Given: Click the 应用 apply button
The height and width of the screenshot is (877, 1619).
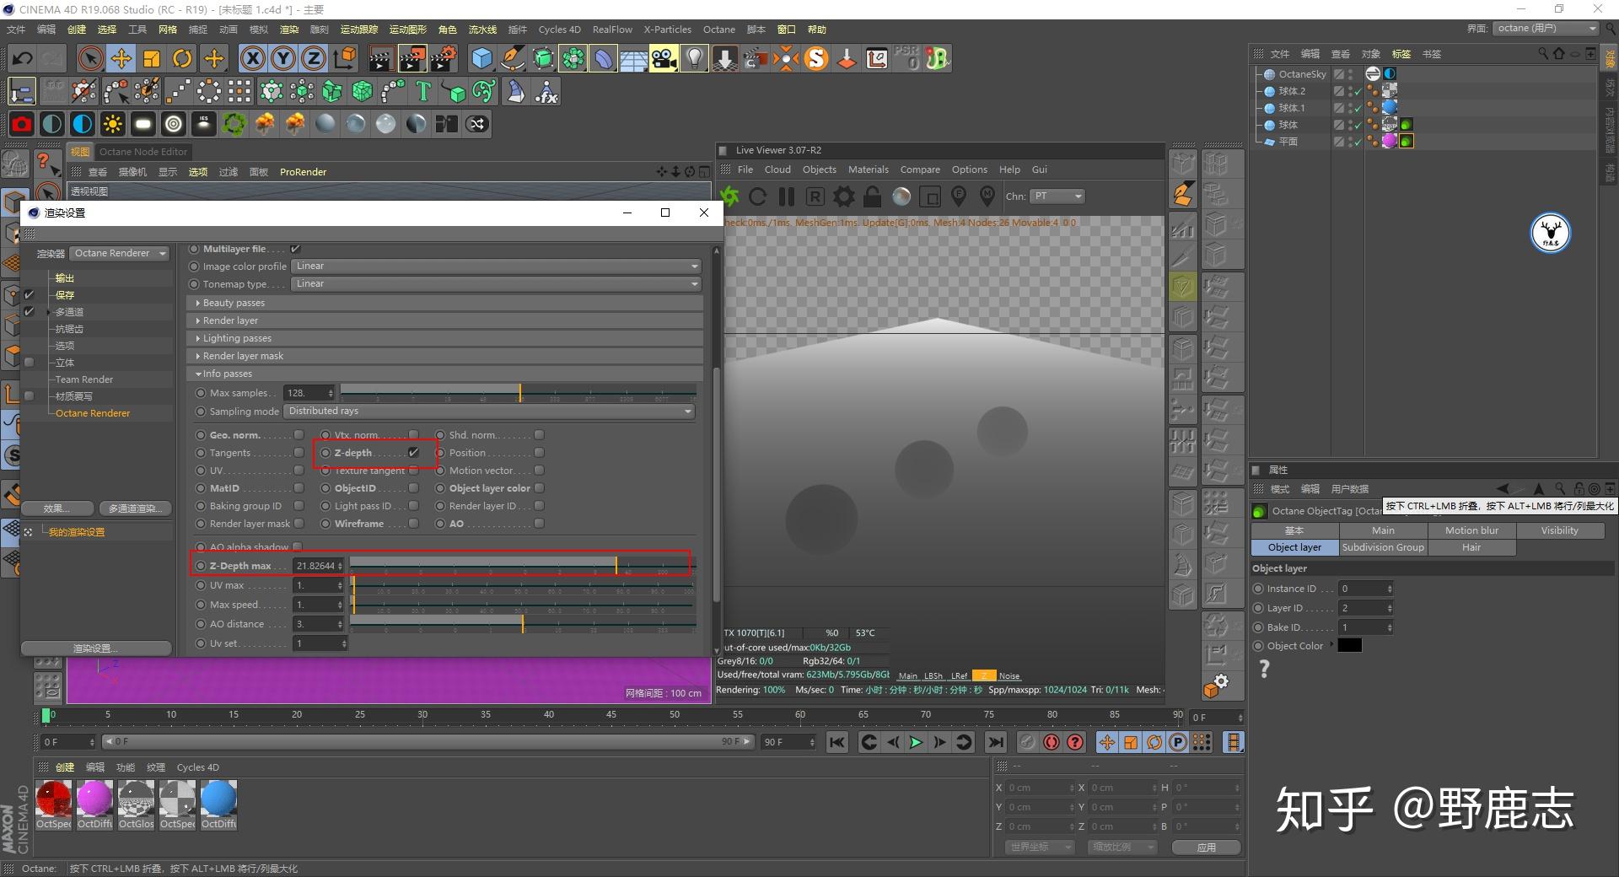Looking at the screenshot, I should pos(1206,847).
